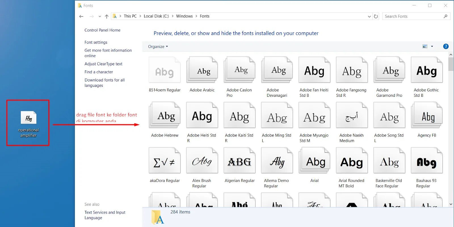Image resolution: width=454 pixels, height=227 pixels.
Task: Click the Fonts folder icon in details pane
Action: point(158,217)
